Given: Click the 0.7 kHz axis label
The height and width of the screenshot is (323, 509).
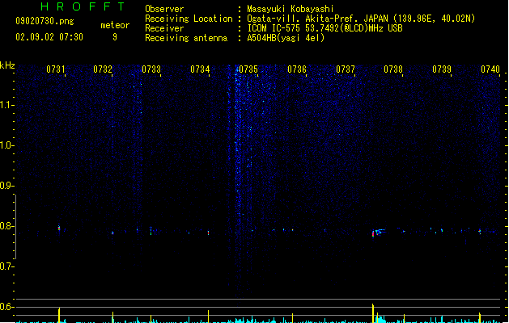Looking at the screenshot, I should [x=6, y=266].
